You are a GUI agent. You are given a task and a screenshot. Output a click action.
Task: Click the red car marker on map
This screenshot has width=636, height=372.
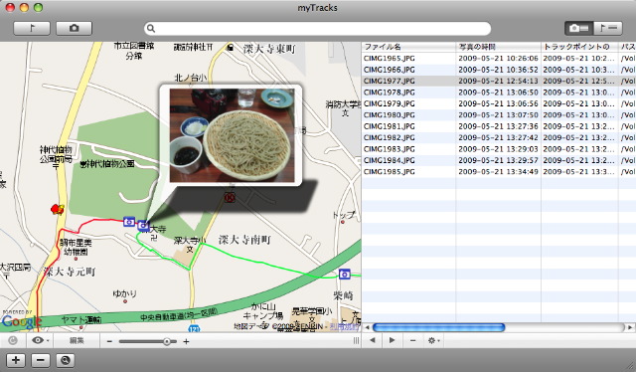pyautogui.click(x=58, y=209)
